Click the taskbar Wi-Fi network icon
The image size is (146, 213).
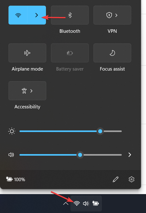77,203
